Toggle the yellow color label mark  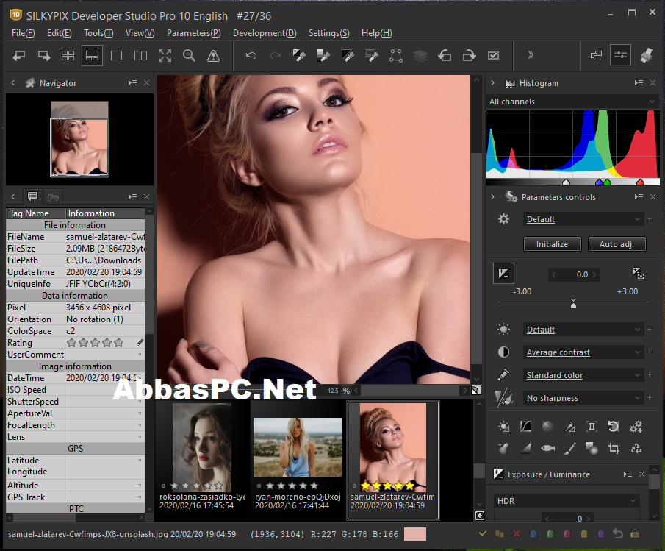[584, 533]
